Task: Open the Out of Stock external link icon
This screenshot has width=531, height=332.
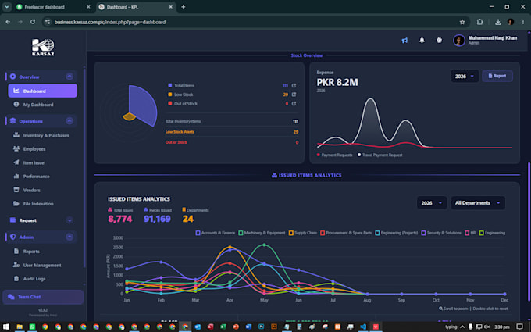Action: (294, 103)
